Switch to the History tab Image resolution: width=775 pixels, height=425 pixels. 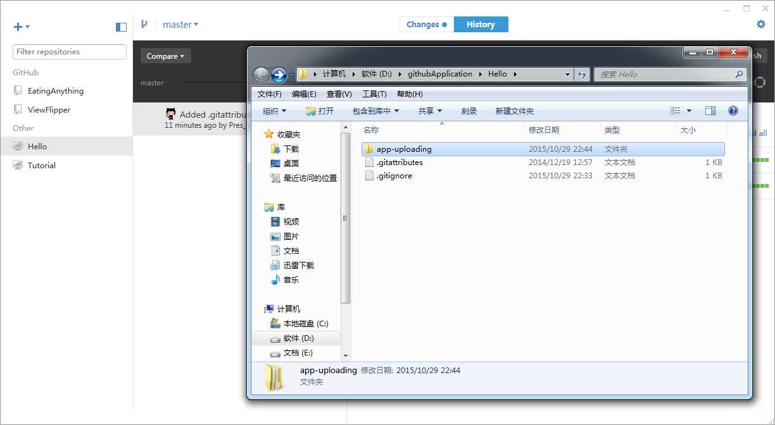click(481, 25)
